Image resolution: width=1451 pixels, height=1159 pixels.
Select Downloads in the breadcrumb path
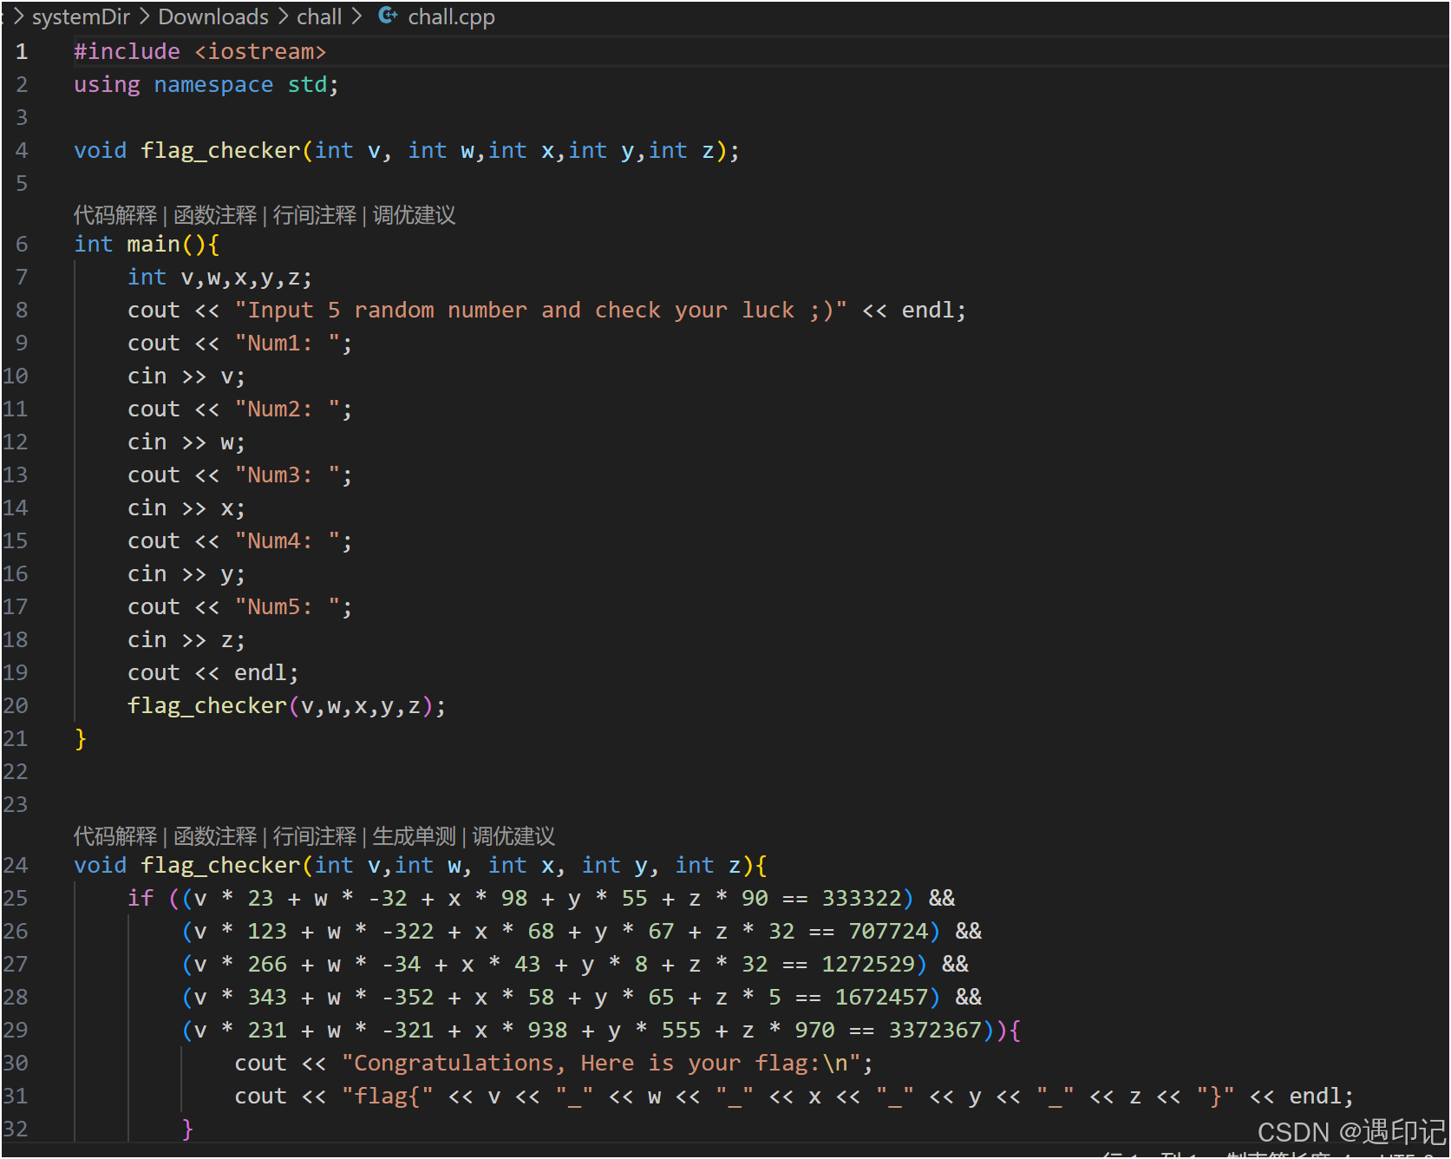coord(213,16)
